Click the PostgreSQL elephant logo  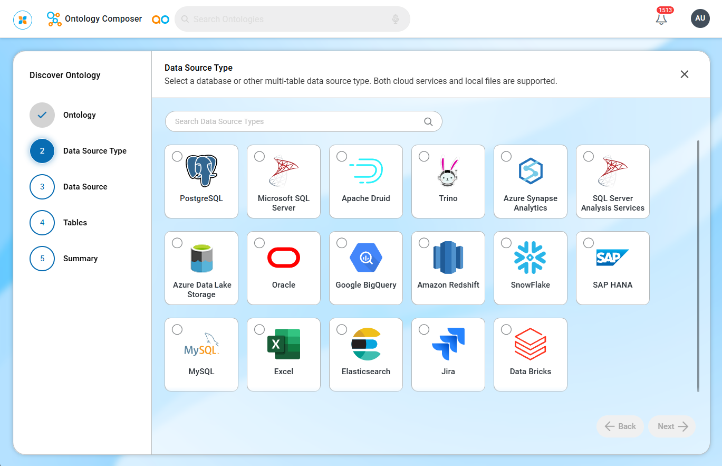pyautogui.click(x=201, y=171)
